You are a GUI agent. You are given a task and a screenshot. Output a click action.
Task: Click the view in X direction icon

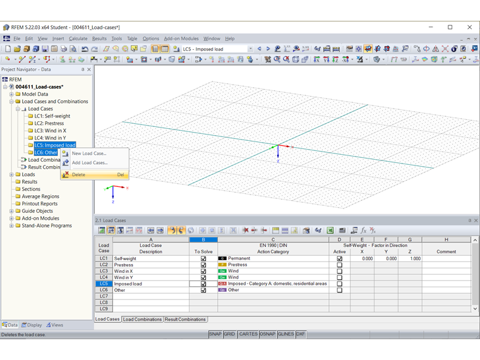pos(317,59)
